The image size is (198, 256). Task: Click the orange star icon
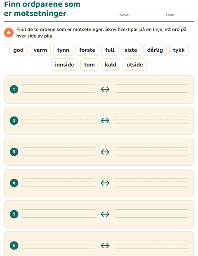[x=9, y=33]
